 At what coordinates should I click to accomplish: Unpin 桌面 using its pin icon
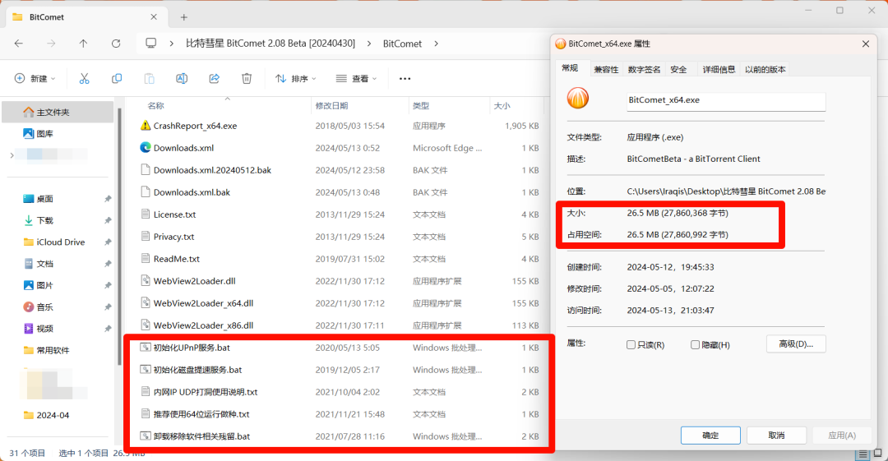point(108,199)
